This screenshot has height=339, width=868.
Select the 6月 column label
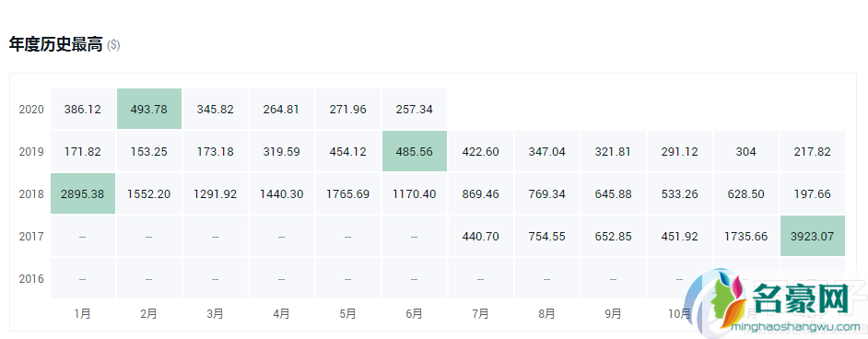[414, 314]
